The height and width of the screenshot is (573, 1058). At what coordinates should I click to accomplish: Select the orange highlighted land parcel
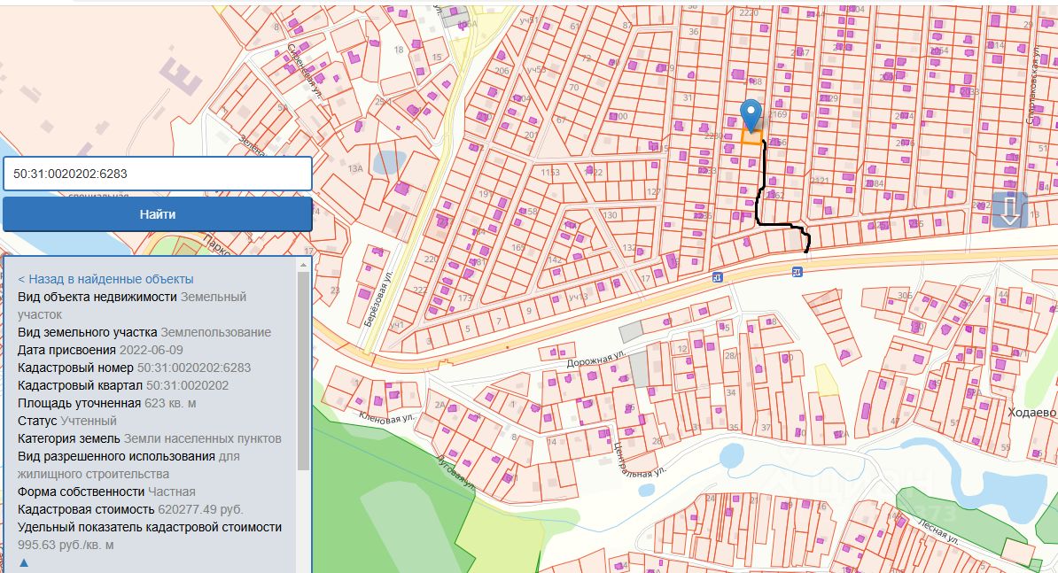[x=751, y=137]
